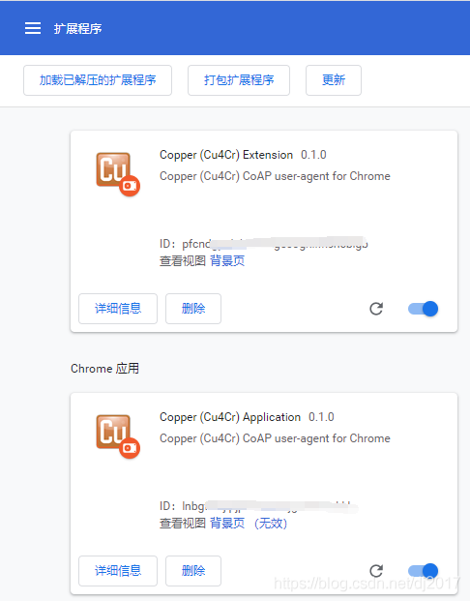470x601 pixels.
Task: Delete the Copper (Cu4Cr) Extension
Action: [x=193, y=309]
